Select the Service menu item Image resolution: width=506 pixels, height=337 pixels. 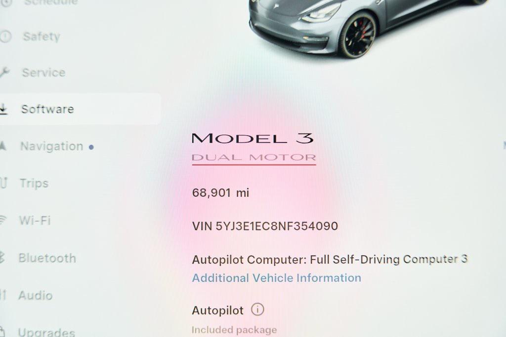pyautogui.click(x=43, y=73)
